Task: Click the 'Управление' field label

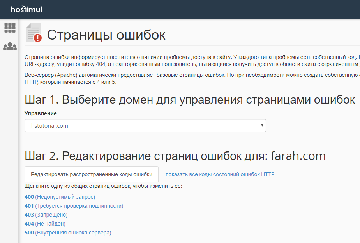Action: point(41,113)
